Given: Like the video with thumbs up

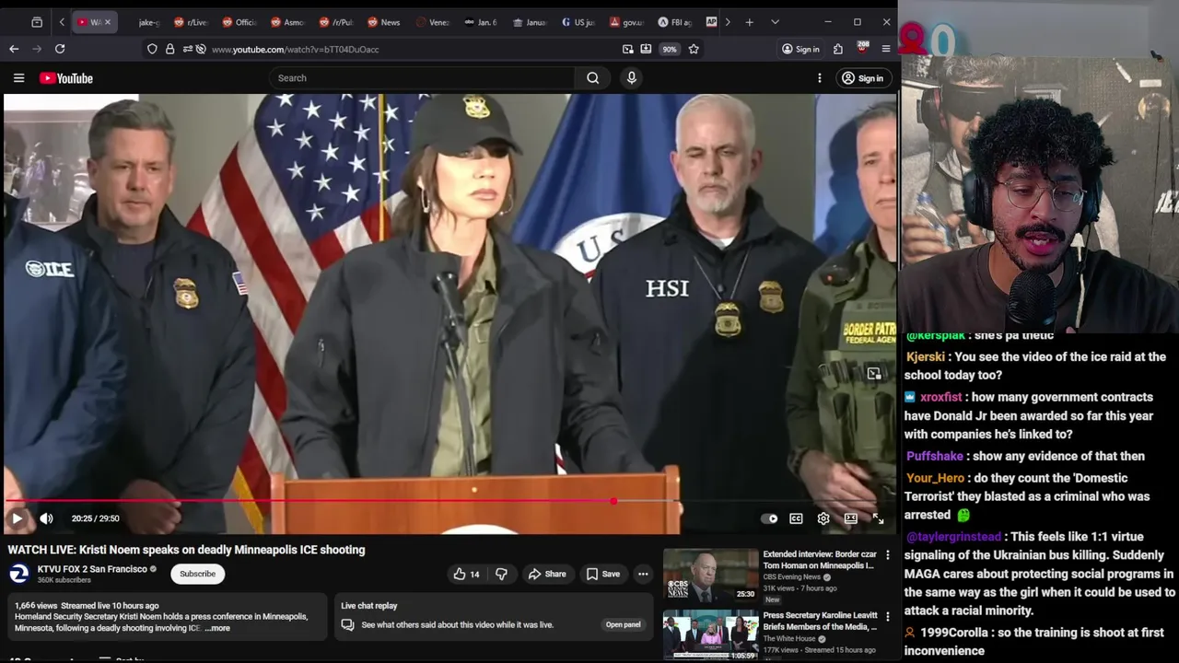Looking at the screenshot, I should pos(466,574).
